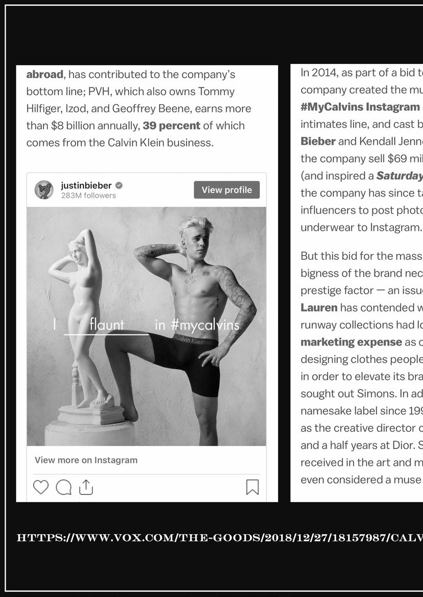Save the post with the bookmark icon

pyautogui.click(x=252, y=487)
